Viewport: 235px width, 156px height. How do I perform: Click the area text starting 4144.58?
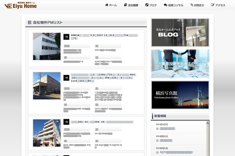click(x=108, y=63)
